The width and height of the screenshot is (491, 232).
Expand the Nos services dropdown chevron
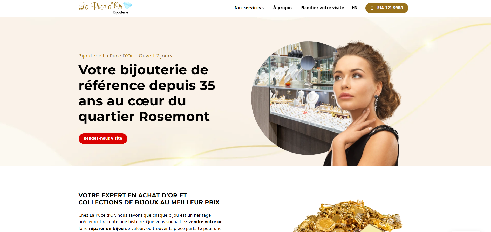[x=263, y=8]
